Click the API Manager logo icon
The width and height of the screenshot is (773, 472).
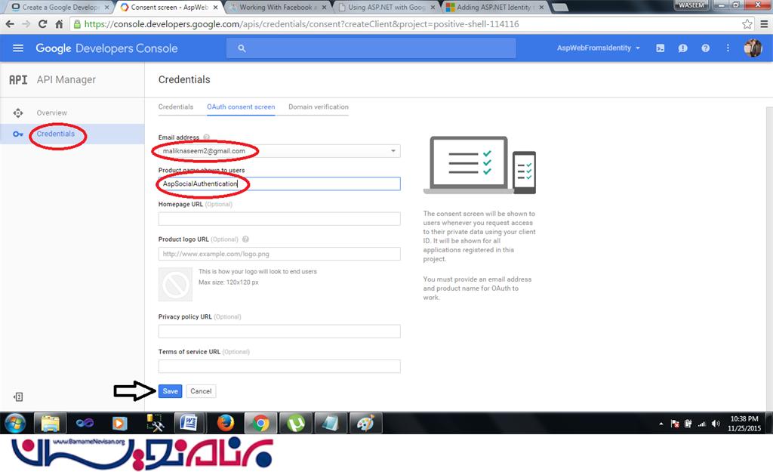[18, 79]
